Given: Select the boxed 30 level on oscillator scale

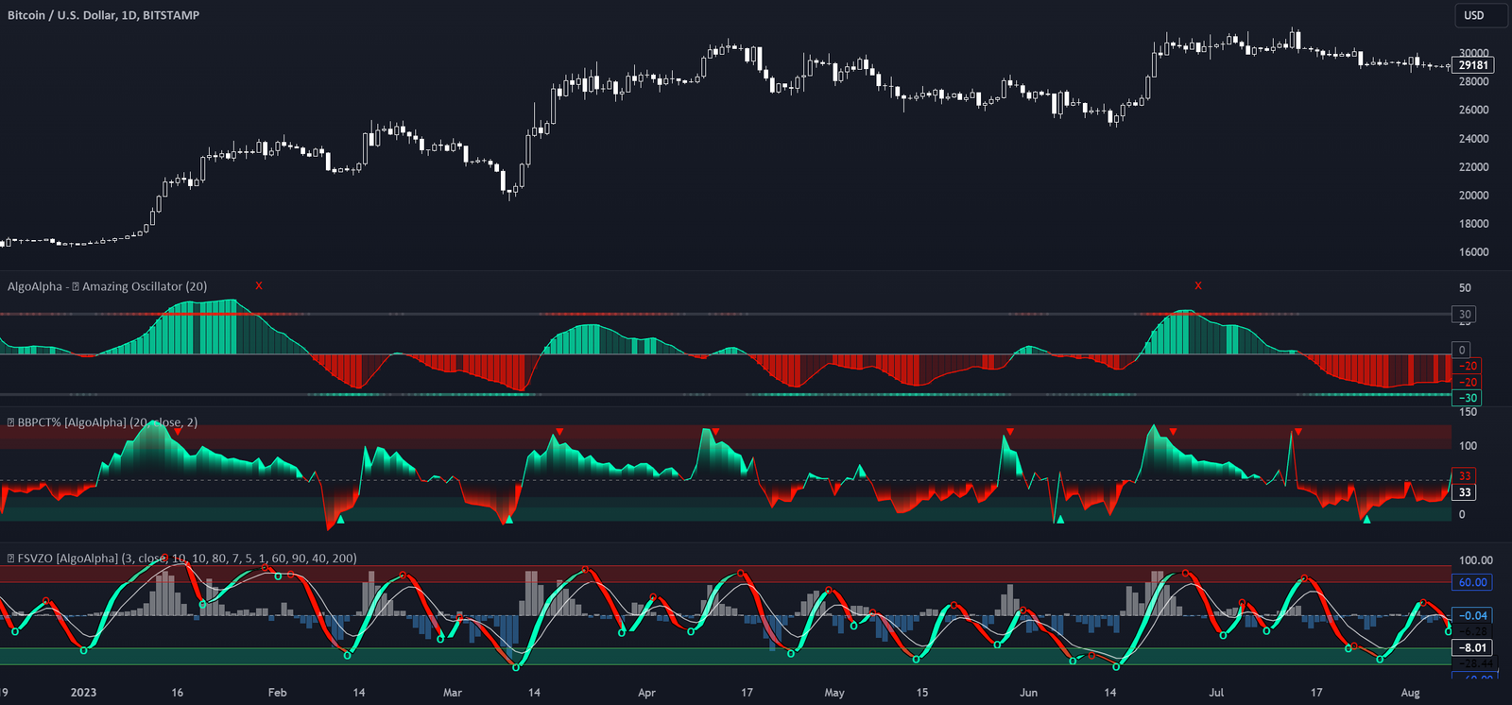Looking at the screenshot, I should 1464,315.
